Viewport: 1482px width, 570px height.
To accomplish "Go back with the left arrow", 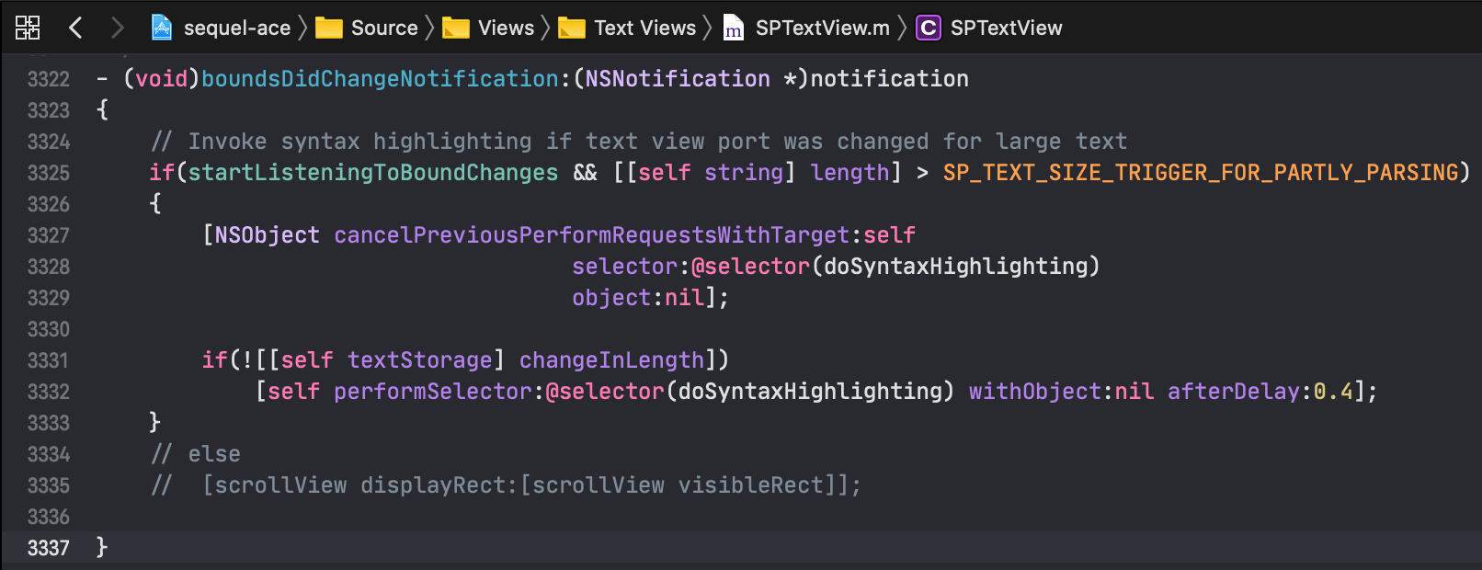I will click(76, 28).
